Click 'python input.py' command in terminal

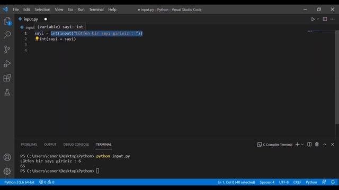[x=113, y=156]
